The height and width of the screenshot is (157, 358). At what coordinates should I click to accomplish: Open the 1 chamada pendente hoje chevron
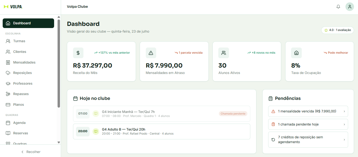pyautogui.click(x=344, y=124)
